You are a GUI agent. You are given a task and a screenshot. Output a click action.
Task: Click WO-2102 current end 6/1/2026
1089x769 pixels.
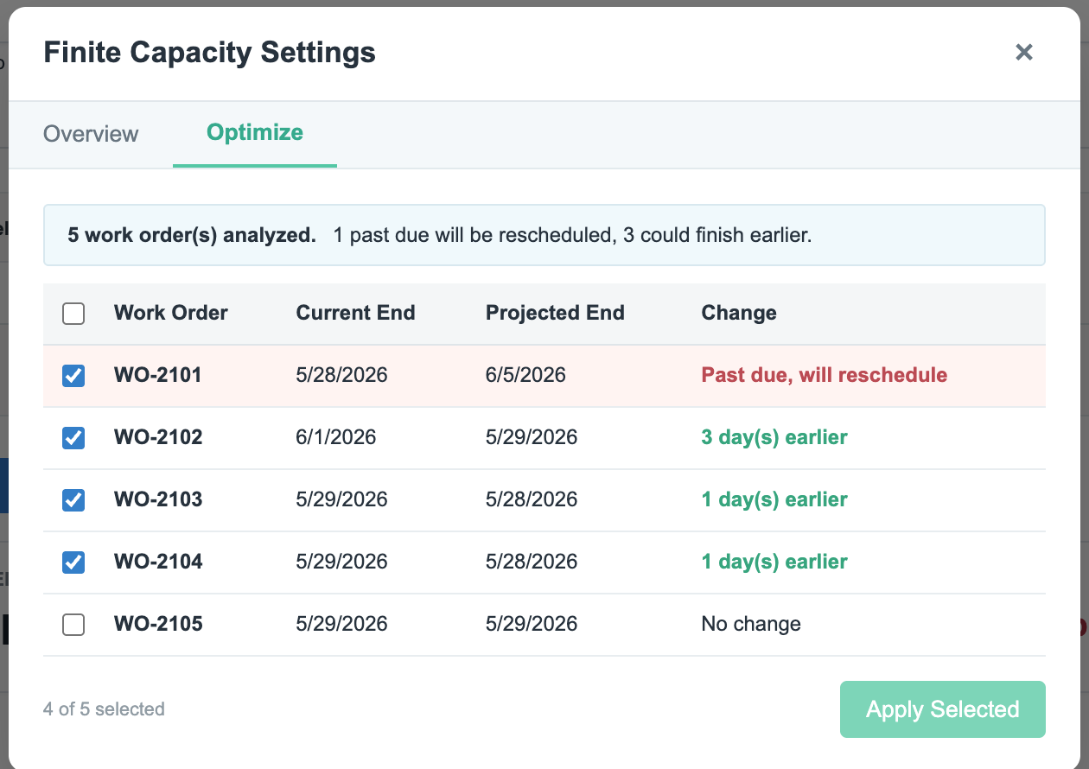(x=336, y=437)
